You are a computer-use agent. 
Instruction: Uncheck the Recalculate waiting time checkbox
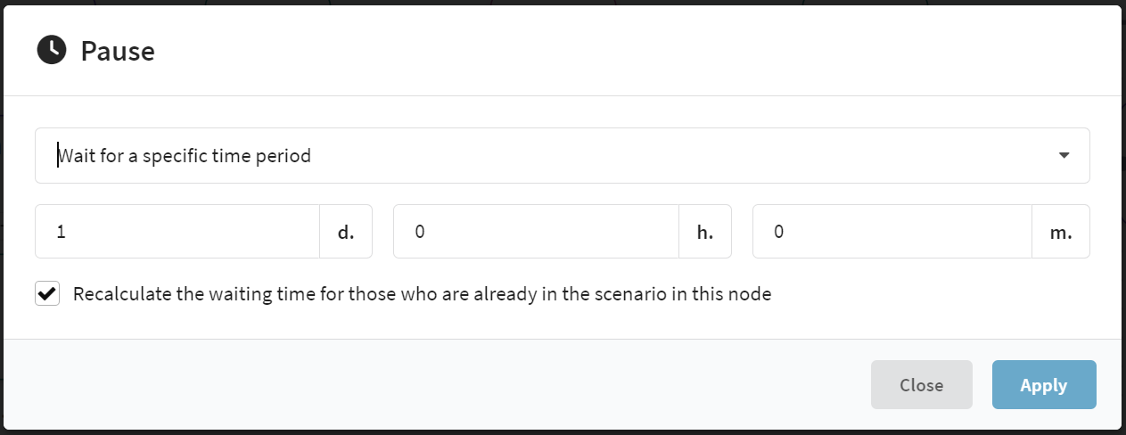click(47, 293)
